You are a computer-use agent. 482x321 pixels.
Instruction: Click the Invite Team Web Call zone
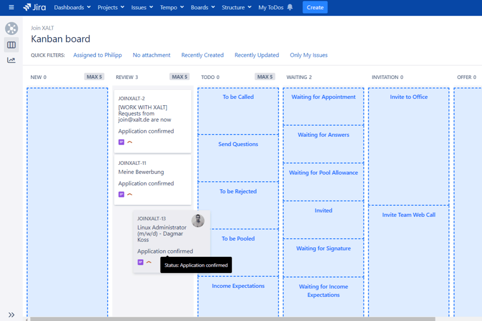click(409, 261)
